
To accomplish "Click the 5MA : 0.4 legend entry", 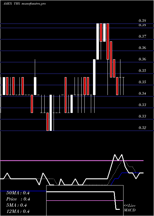I will [x=17, y=205].
